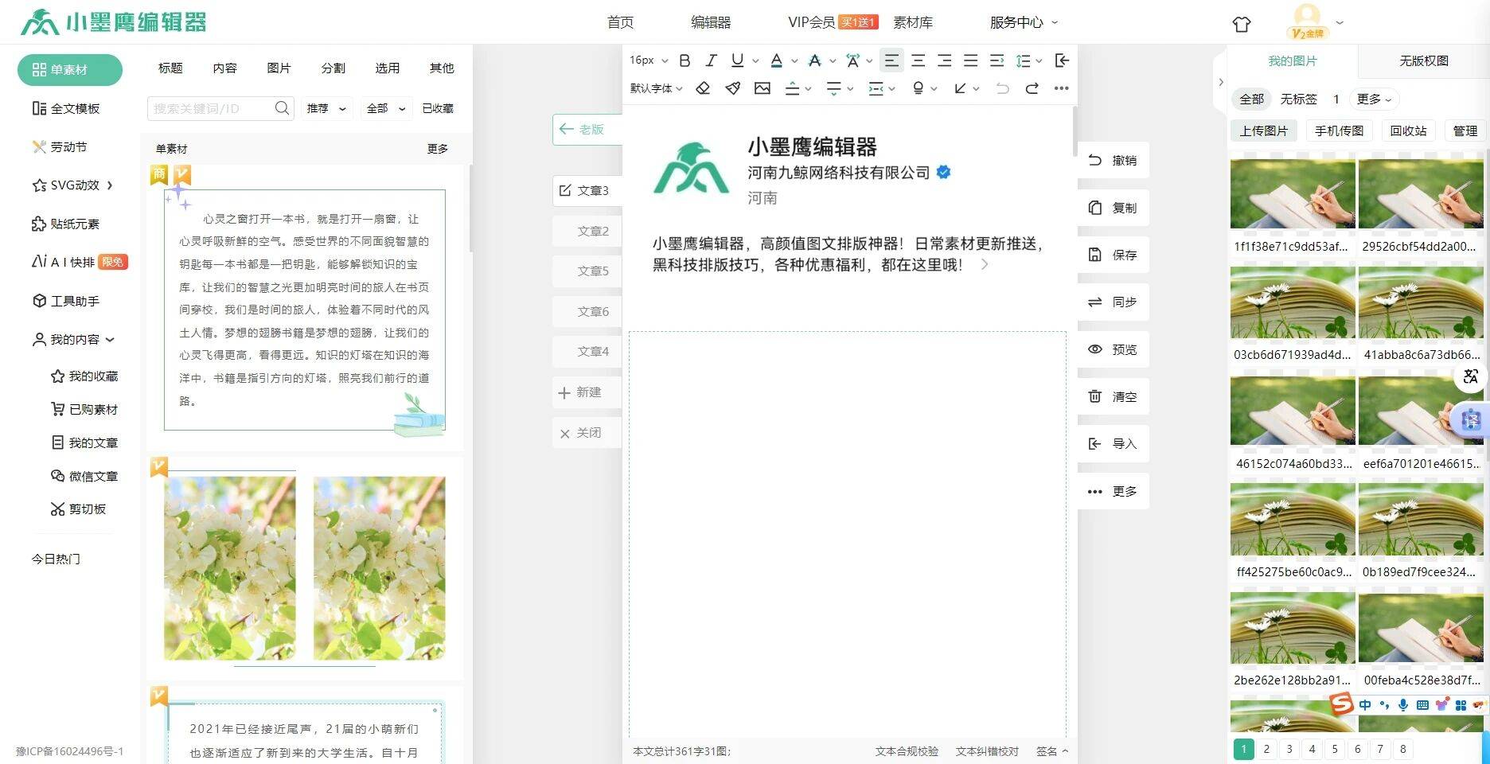Click the 老版 switch-back button
Viewport: 1490px width, 764px height.
point(583,130)
